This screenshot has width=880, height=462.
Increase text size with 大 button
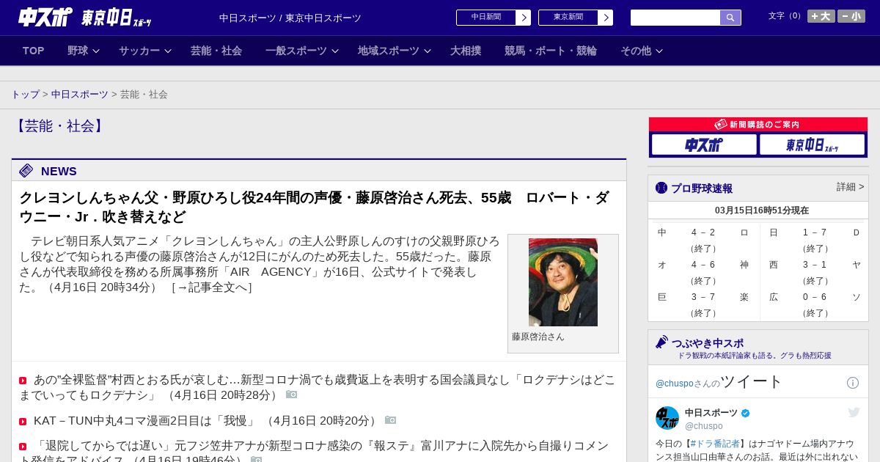click(821, 16)
